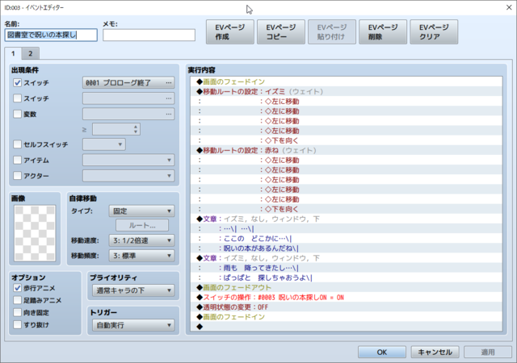The width and height of the screenshot is (517, 363).
Task: Check the すり抜け option
Action: point(17,324)
